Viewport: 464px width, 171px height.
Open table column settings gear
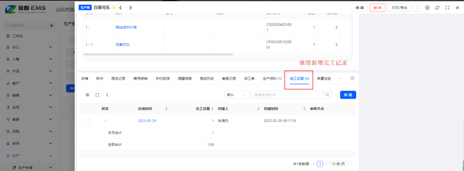[x=87, y=95]
